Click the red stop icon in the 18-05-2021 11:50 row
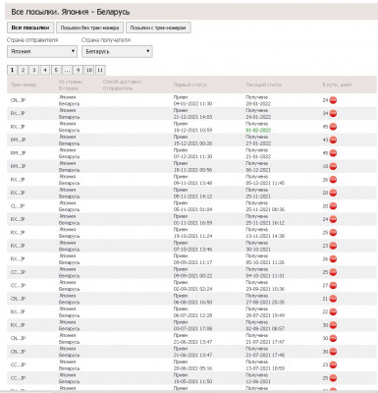 333,378
